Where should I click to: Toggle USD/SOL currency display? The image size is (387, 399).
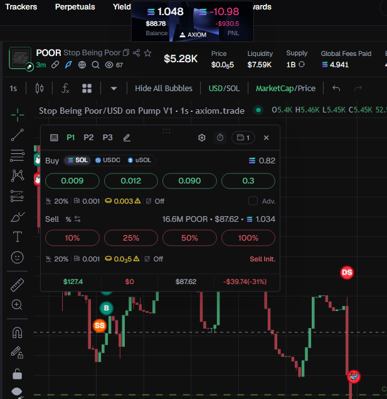(x=224, y=89)
